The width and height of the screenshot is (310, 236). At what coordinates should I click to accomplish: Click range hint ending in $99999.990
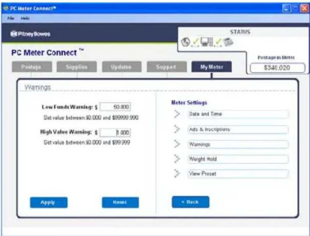[x=91, y=118]
